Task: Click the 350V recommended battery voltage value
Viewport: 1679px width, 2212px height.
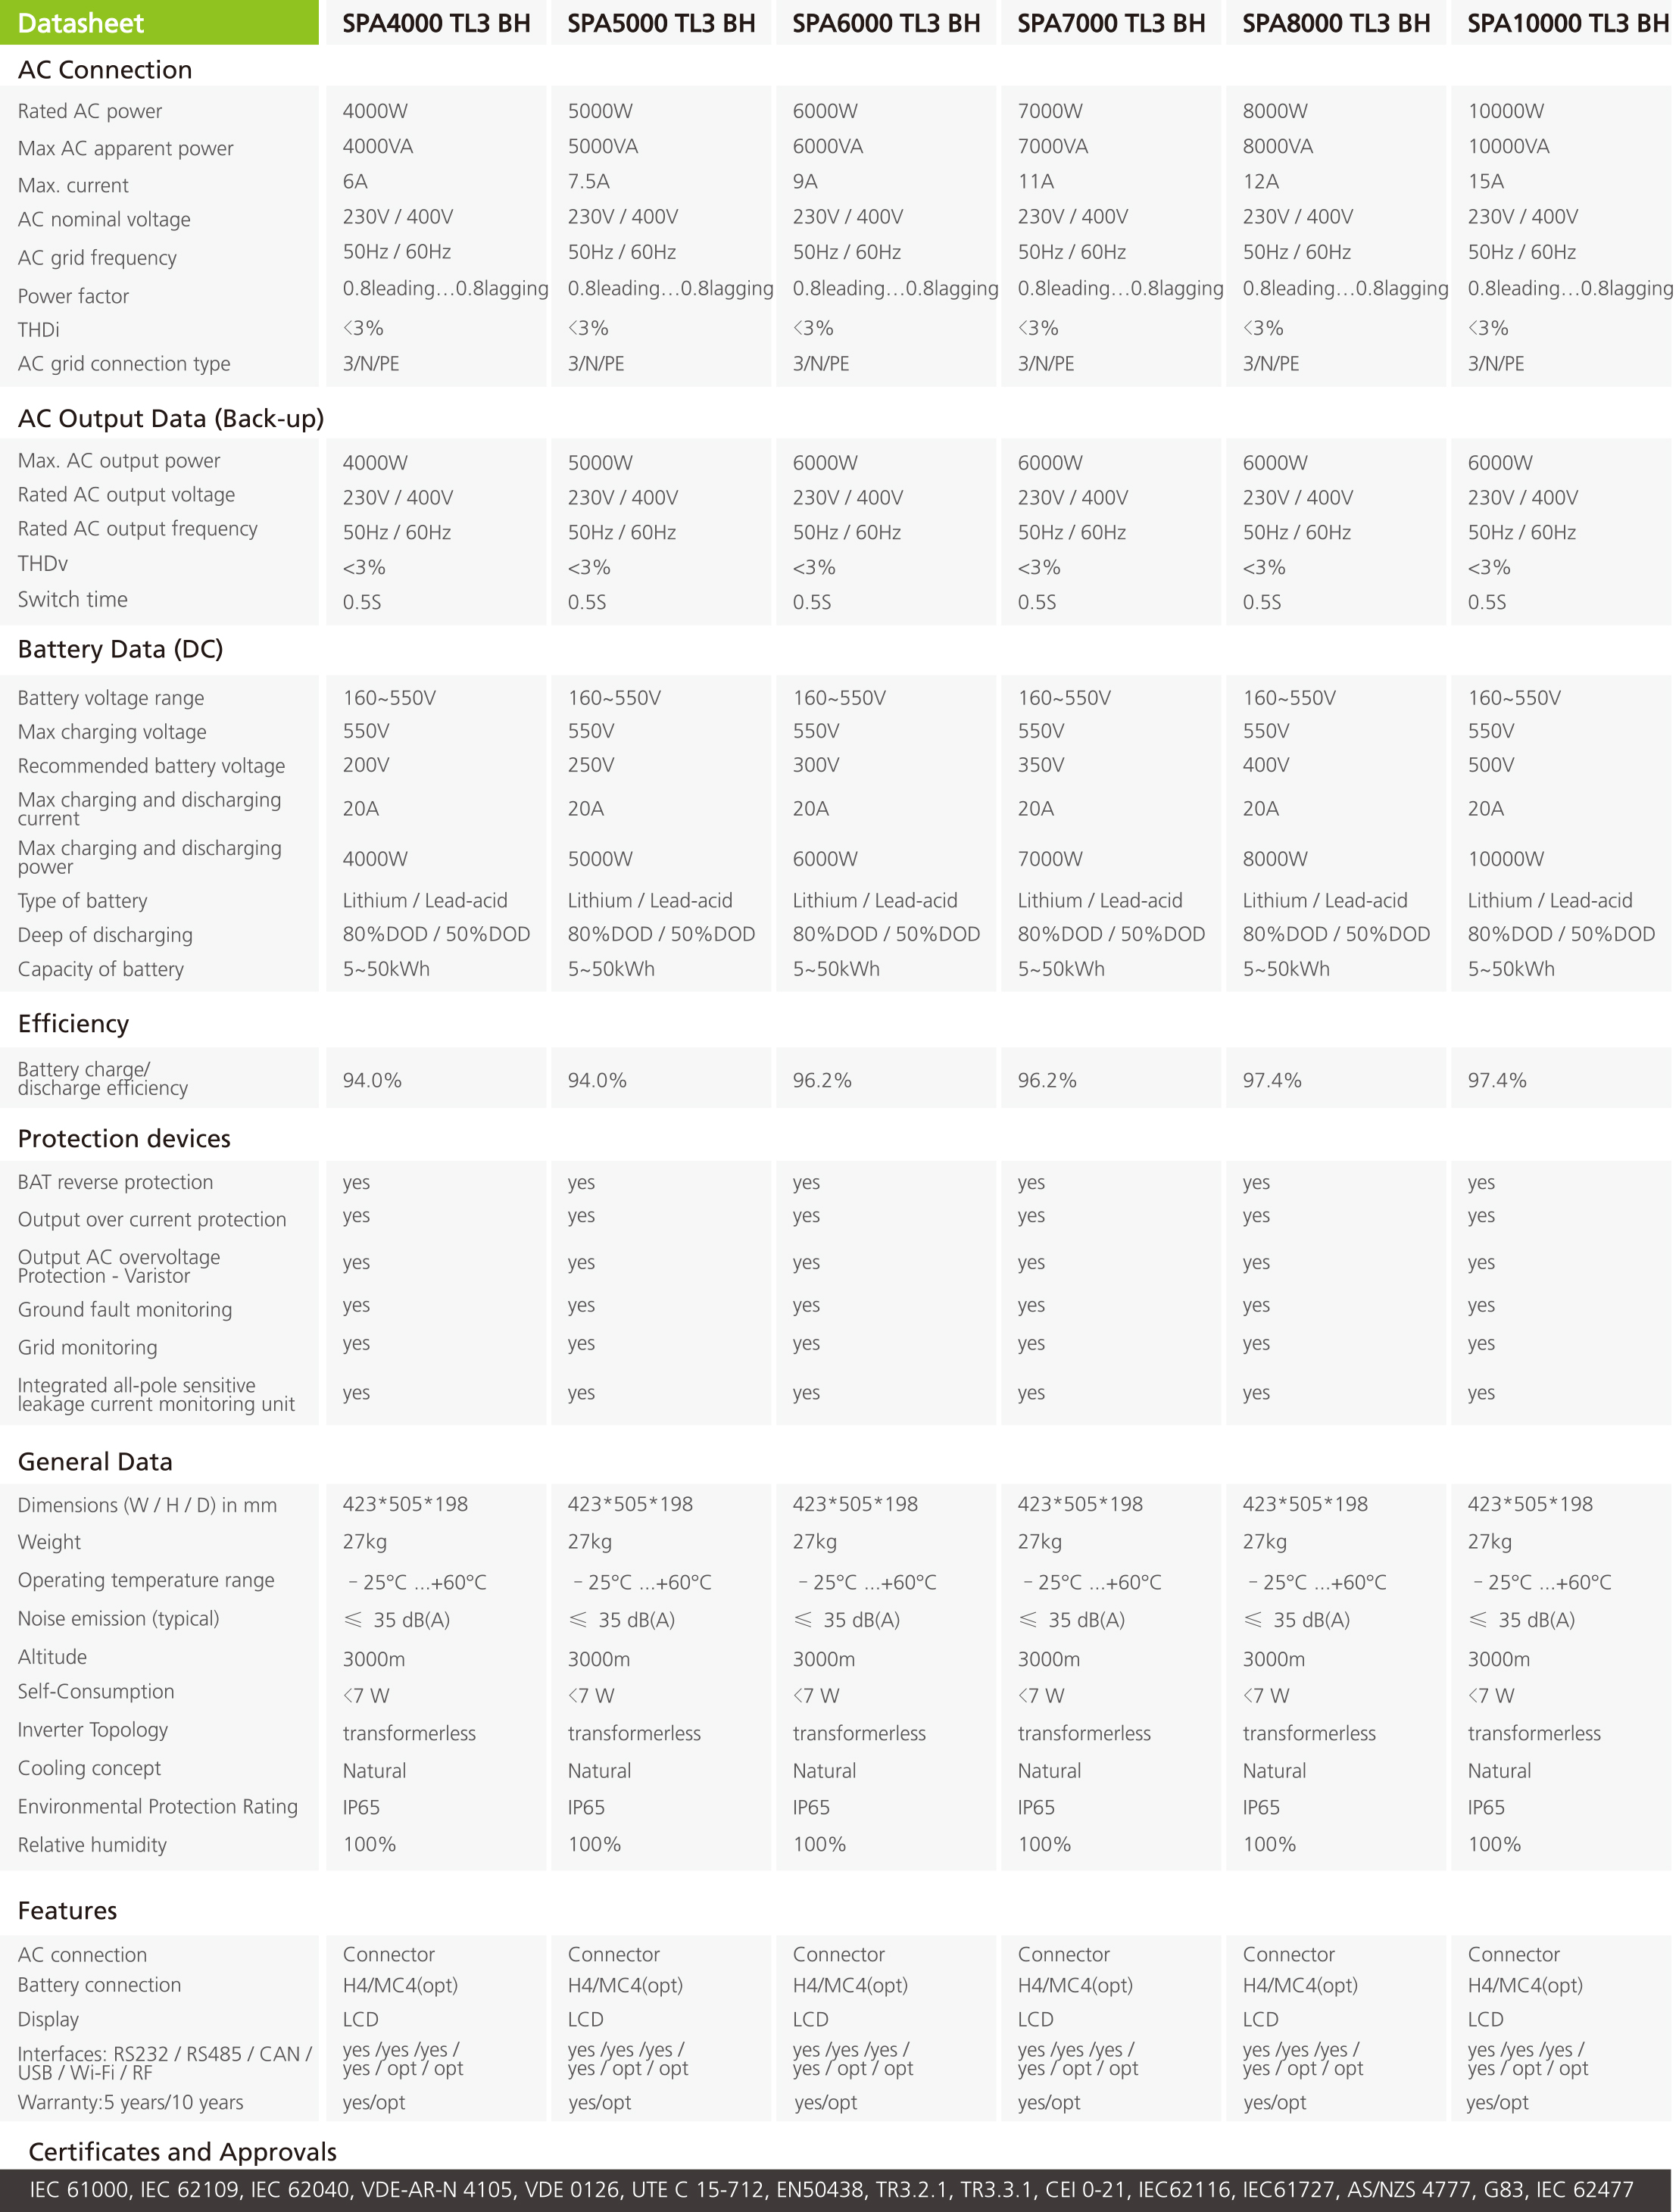Action: [x=1040, y=765]
